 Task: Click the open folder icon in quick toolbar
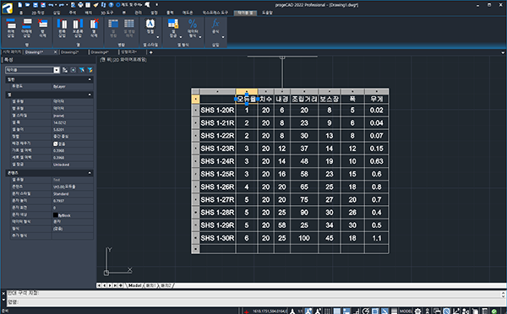28,5
